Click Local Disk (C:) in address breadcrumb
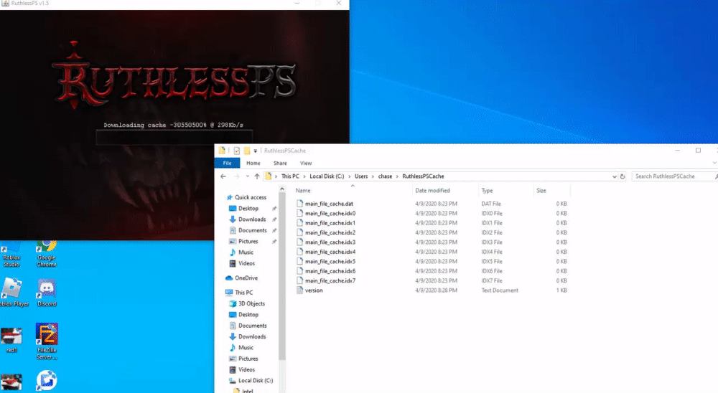 point(327,176)
